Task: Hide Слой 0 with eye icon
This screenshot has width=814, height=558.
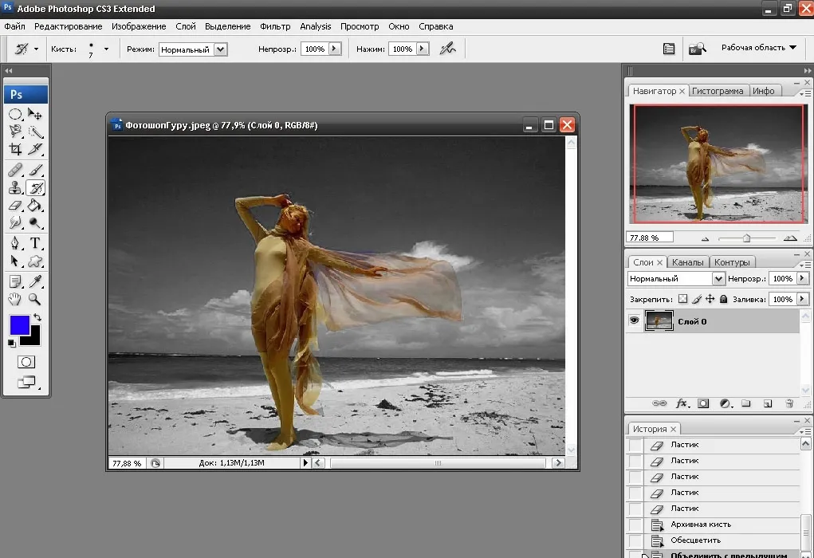Action: [635, 320]
